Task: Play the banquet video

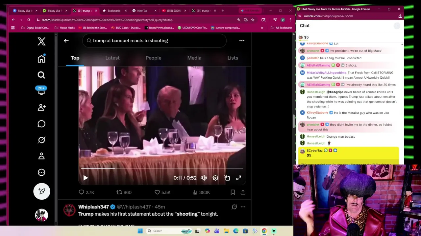Action: pyautogui.click(x=86, y=178)
